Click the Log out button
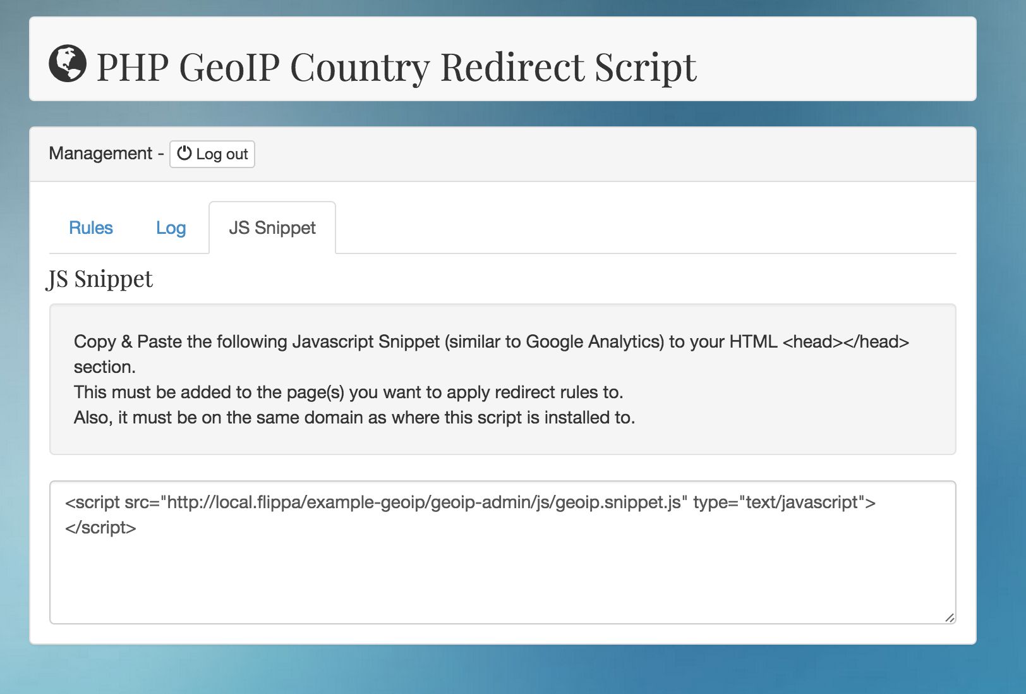 (212, 154)
